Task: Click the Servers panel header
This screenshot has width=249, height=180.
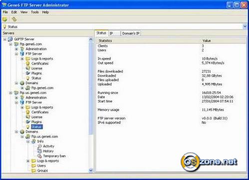Action: coord(48,33)
